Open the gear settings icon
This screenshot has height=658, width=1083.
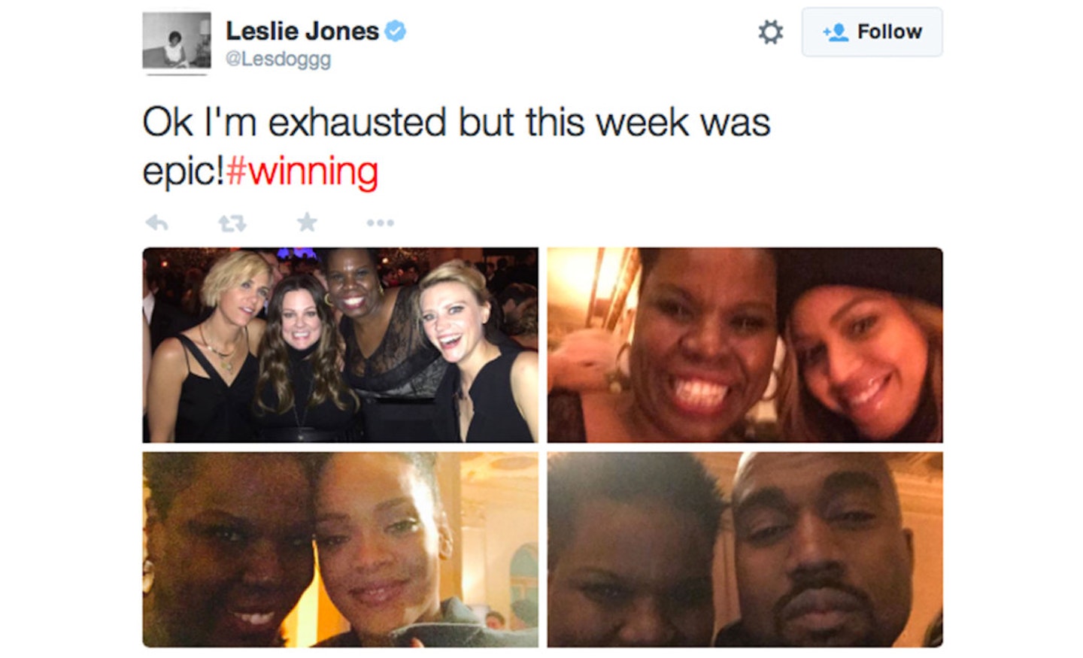tap(770, 32)
